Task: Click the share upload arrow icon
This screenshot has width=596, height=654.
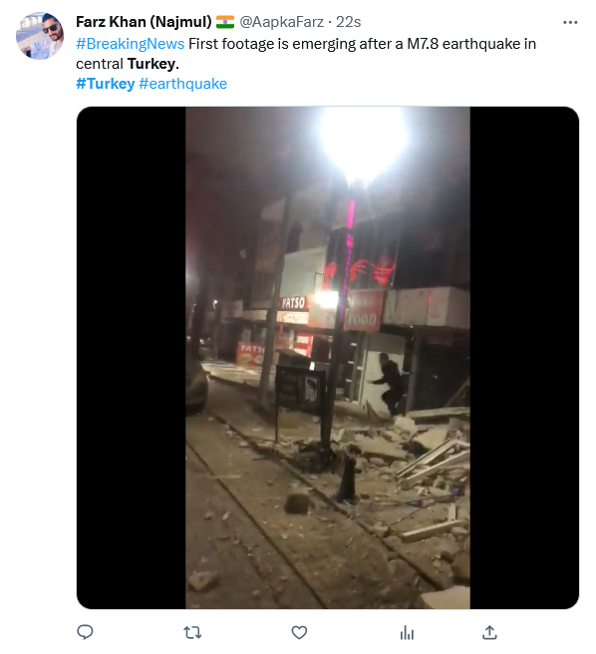Action: [489, 632]
